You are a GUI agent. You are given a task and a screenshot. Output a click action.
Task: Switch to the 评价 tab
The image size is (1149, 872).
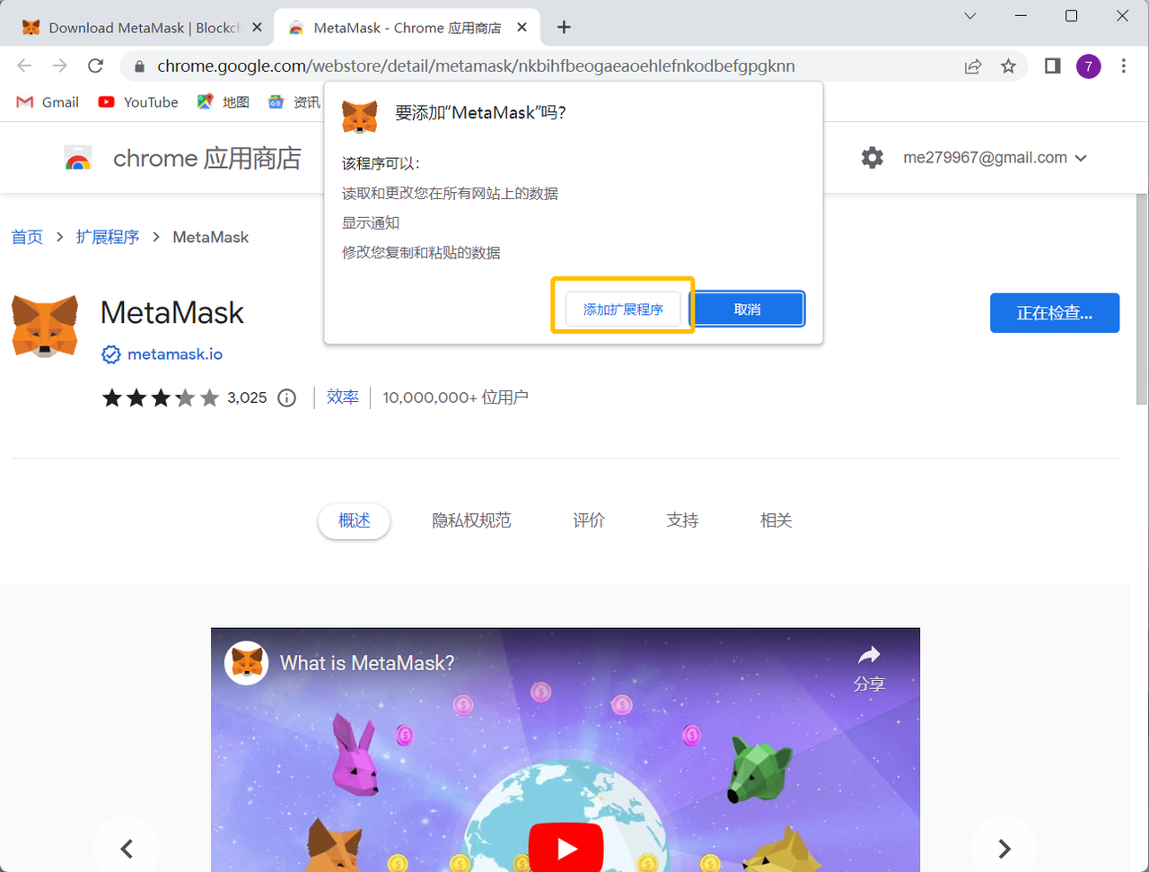(589, 521)
